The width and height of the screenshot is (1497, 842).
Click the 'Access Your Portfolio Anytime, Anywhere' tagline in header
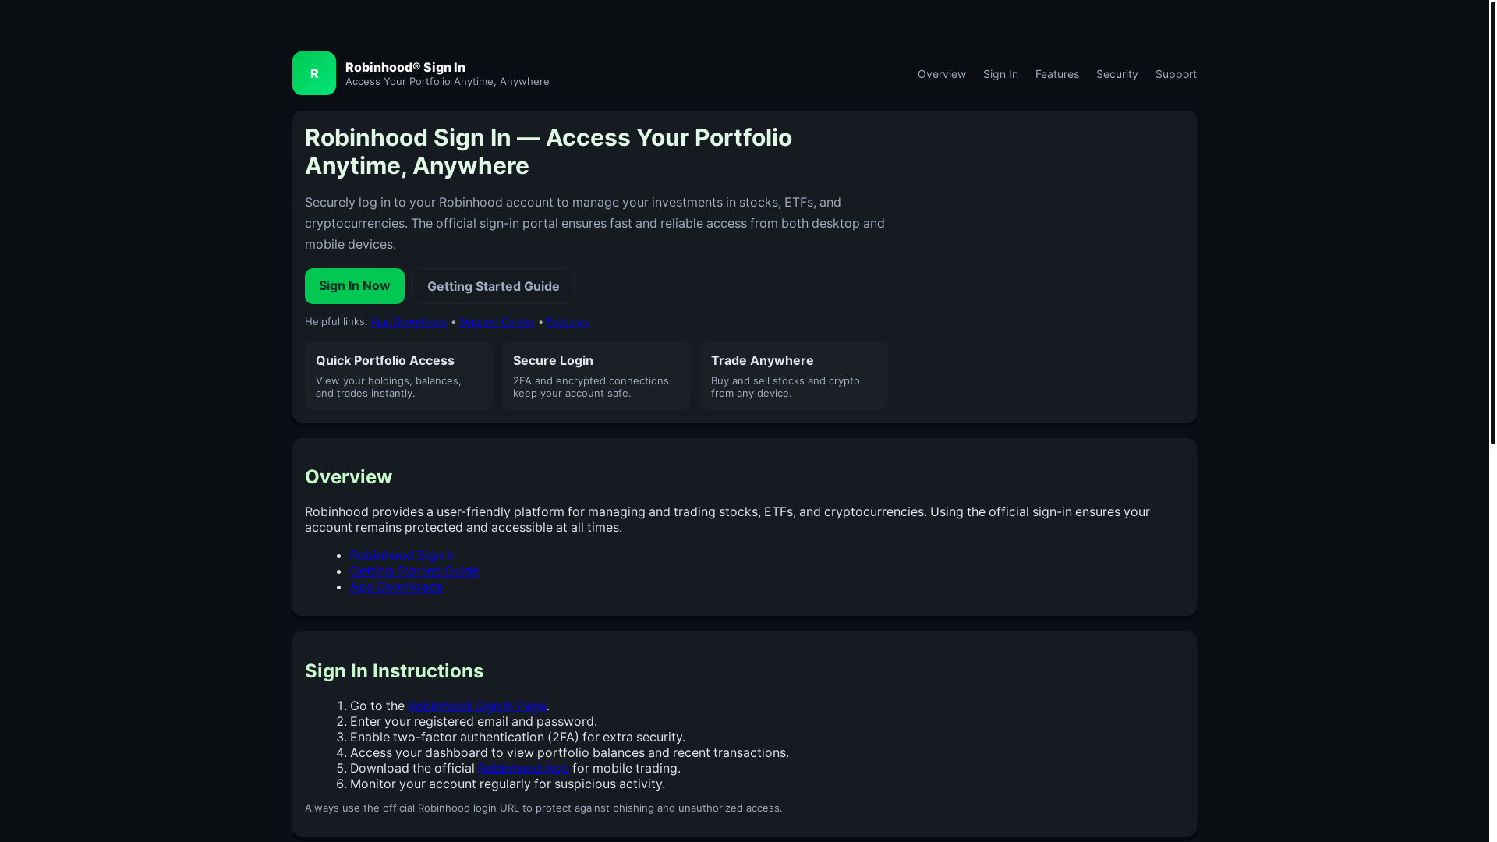click(x=448, y=82)
